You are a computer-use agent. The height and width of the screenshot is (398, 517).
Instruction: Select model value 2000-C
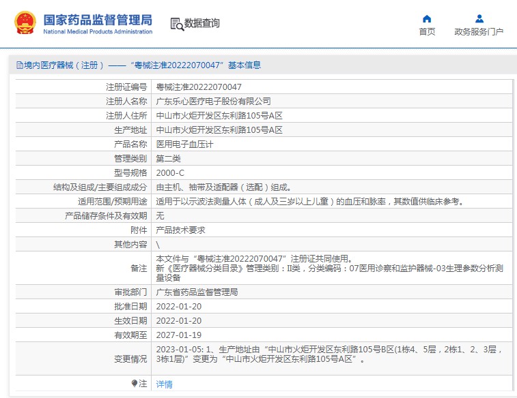pyautogui.click(x=170, y=172)
